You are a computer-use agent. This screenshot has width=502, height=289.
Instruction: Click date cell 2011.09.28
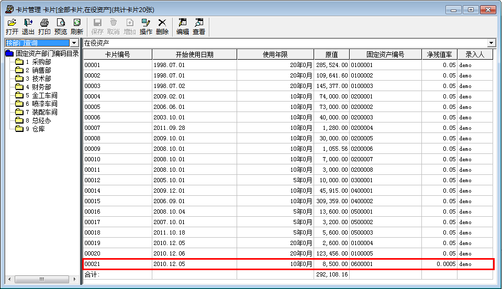[194, 128]
